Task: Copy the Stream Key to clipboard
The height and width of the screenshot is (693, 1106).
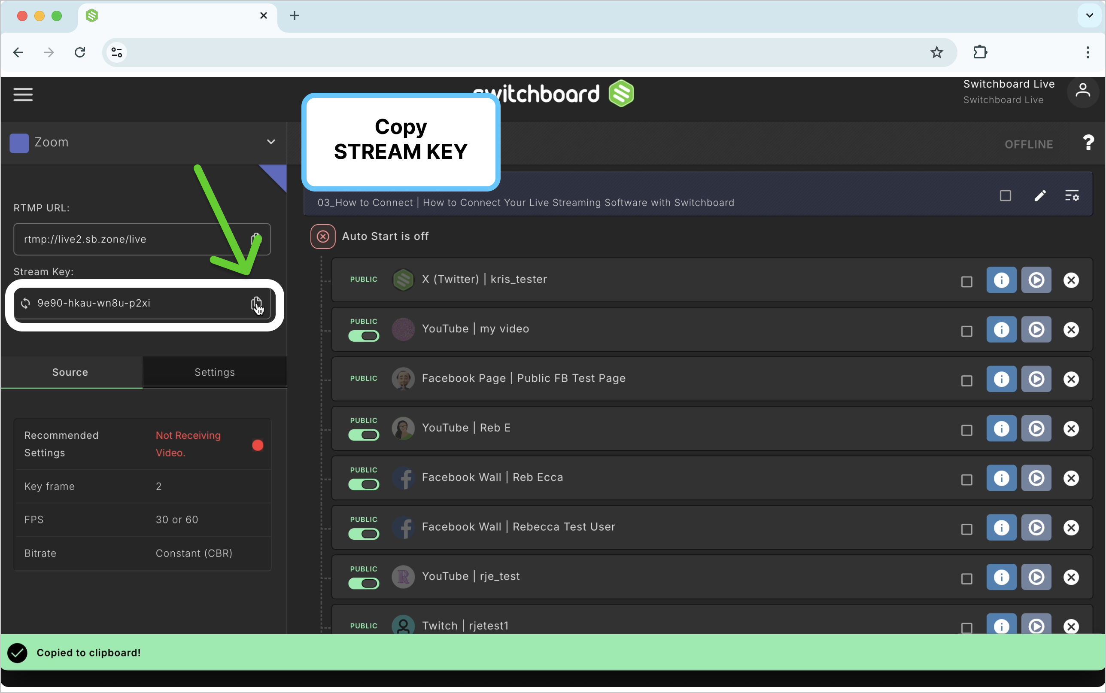Action: point(256,303)
